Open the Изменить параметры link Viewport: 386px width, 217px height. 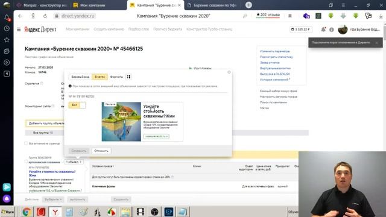pyautogui.click(x=275, y=51)
